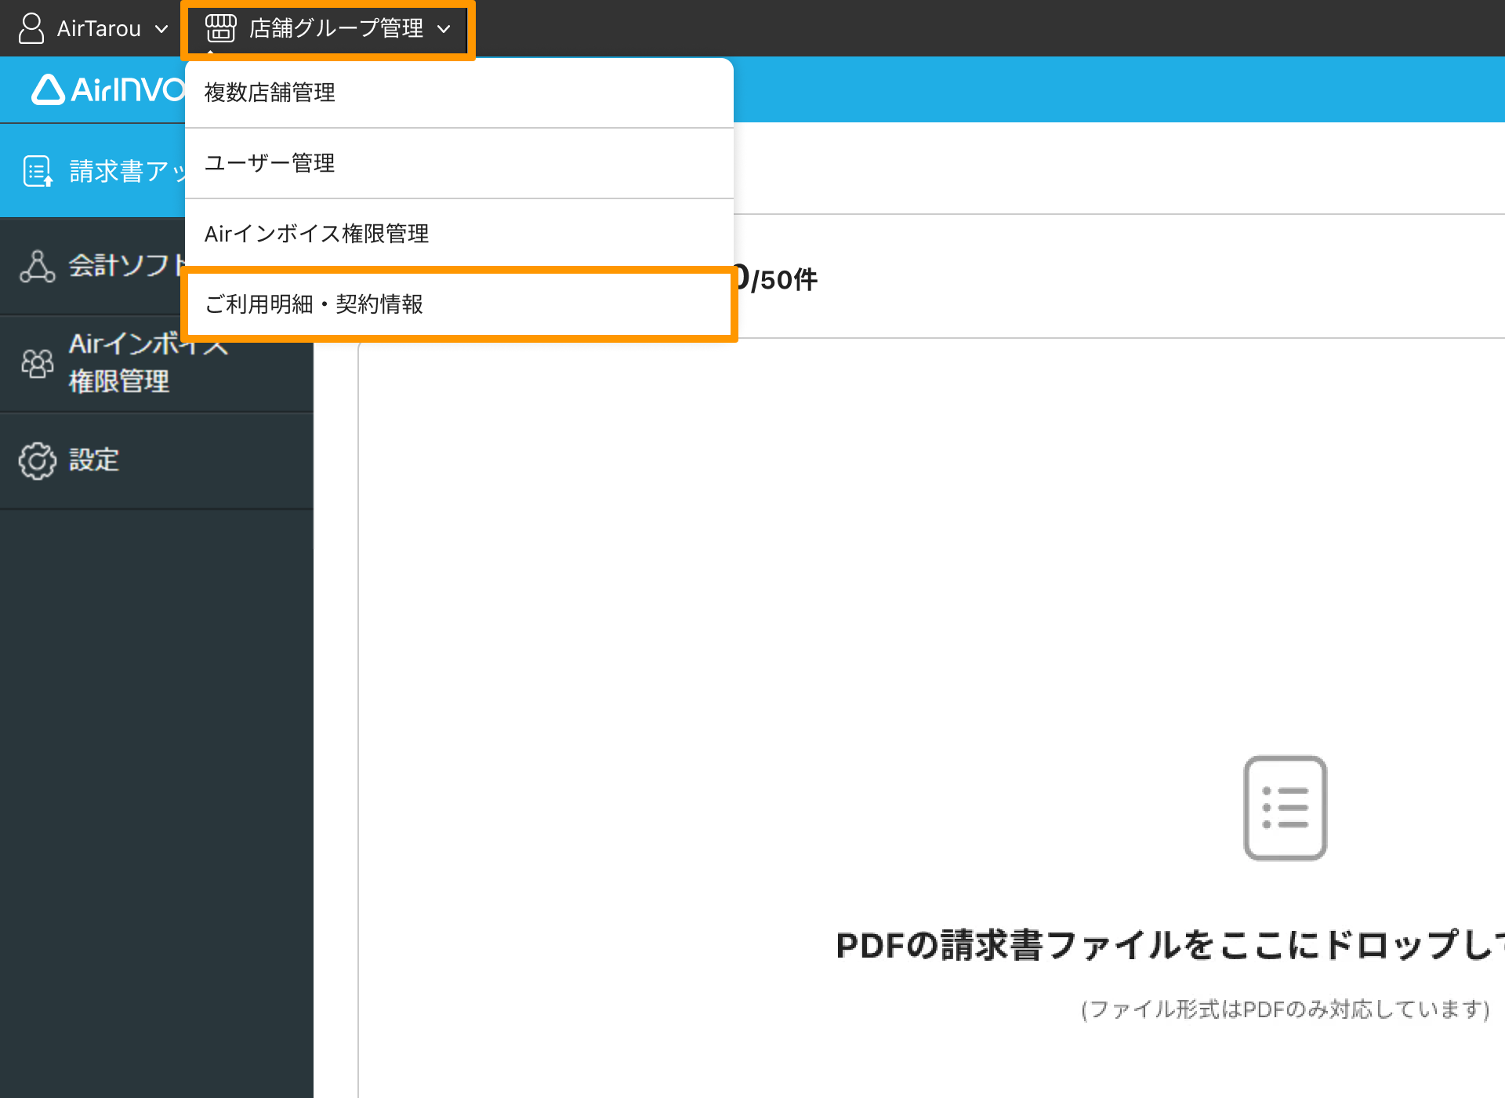Open 設定 in the sidebar
Viewport: 1505px width, 1098px height.
157,460
